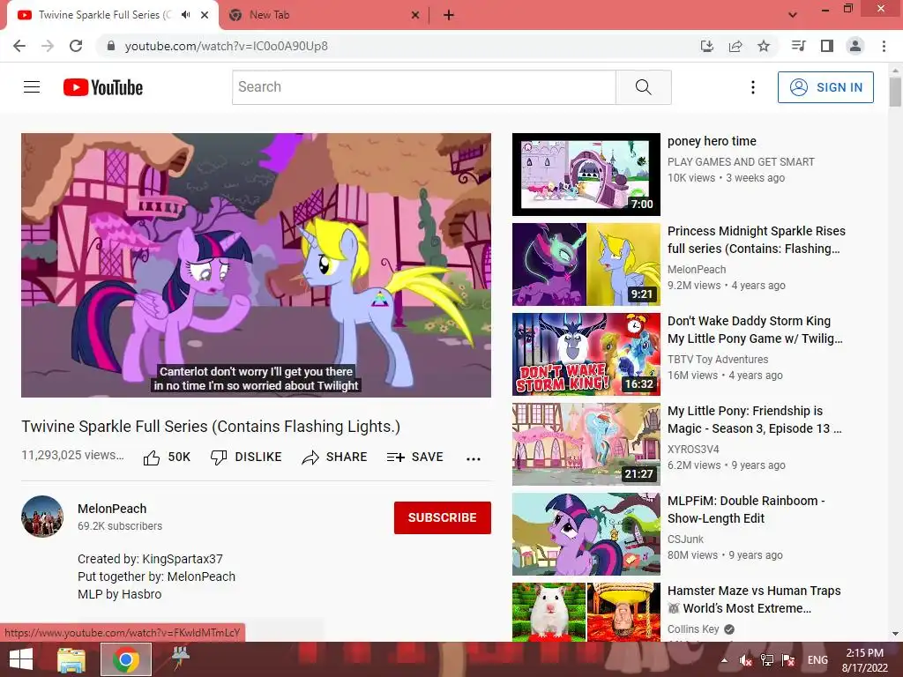Click the pinned app beside Chrome on the taskbar
The image size is (903, 677).
pos(180,658)
